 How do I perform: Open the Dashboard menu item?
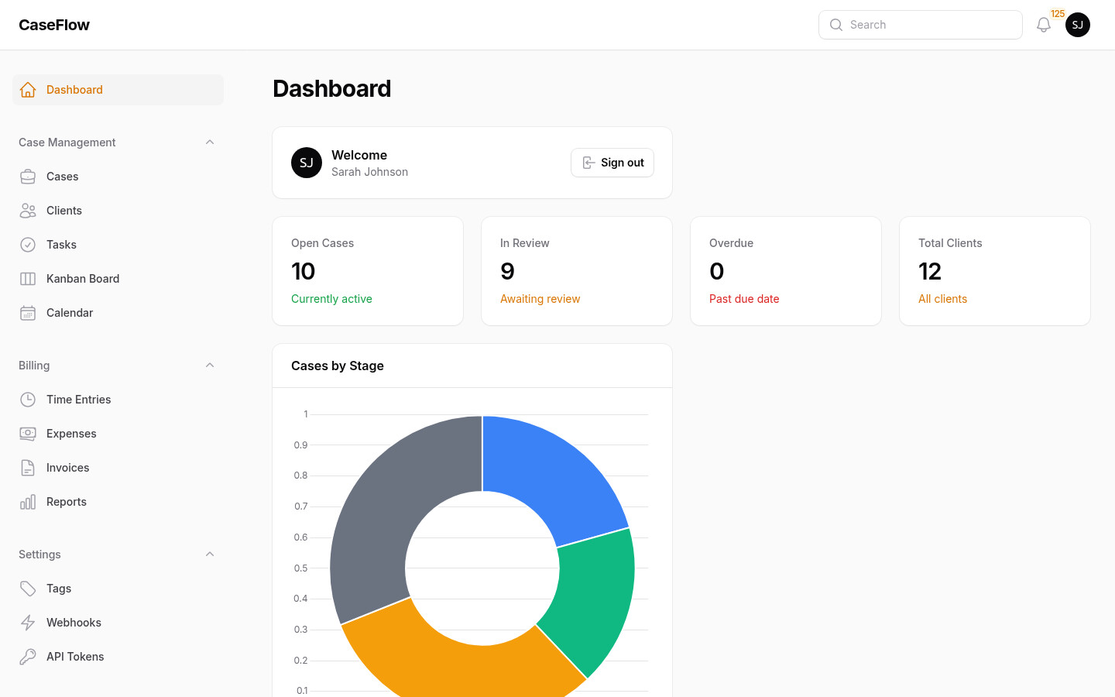74,89
